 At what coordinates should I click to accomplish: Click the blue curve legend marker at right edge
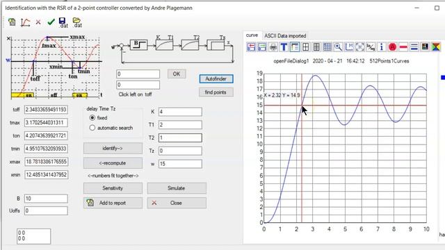coord(443,77)
